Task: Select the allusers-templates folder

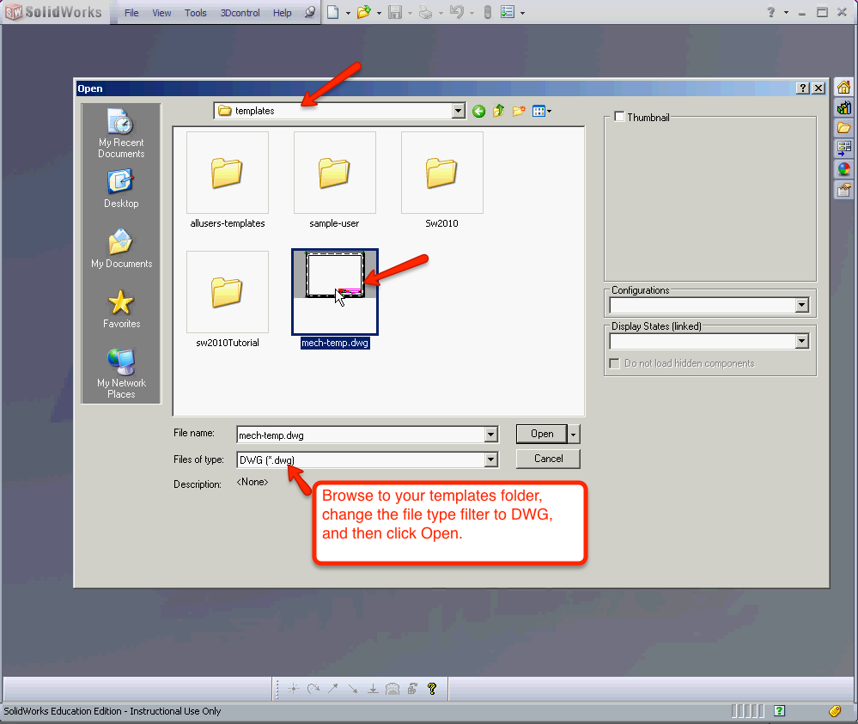Action: 227,179
